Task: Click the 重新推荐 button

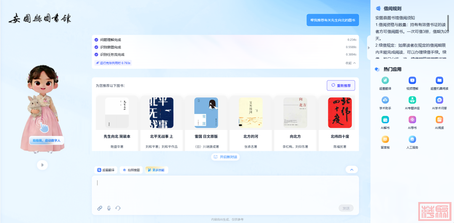Action: pyautogui.click(x=340, y=86)
